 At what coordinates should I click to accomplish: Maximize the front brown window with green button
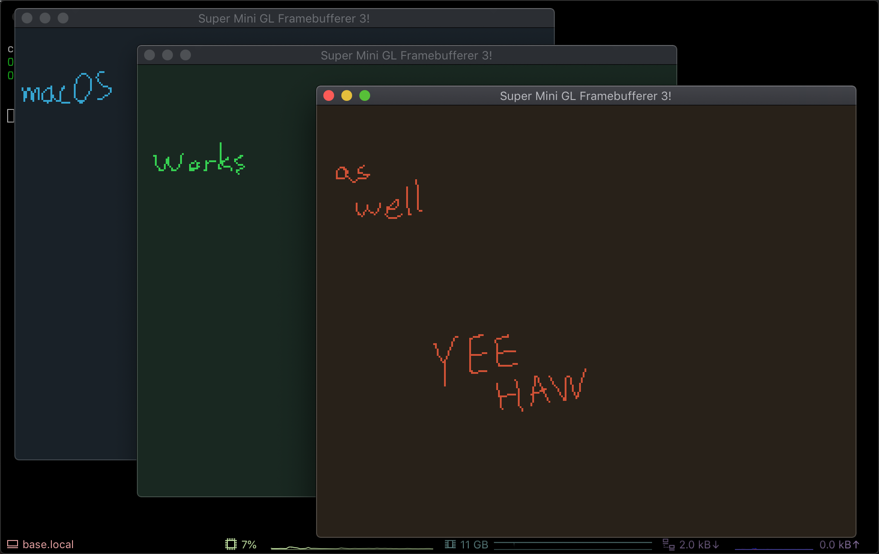click(x=365, y=95)
